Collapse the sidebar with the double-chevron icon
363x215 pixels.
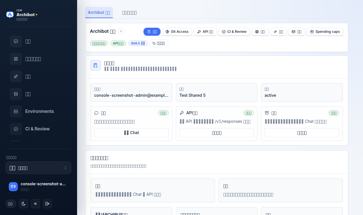click(x=35, y=204)
